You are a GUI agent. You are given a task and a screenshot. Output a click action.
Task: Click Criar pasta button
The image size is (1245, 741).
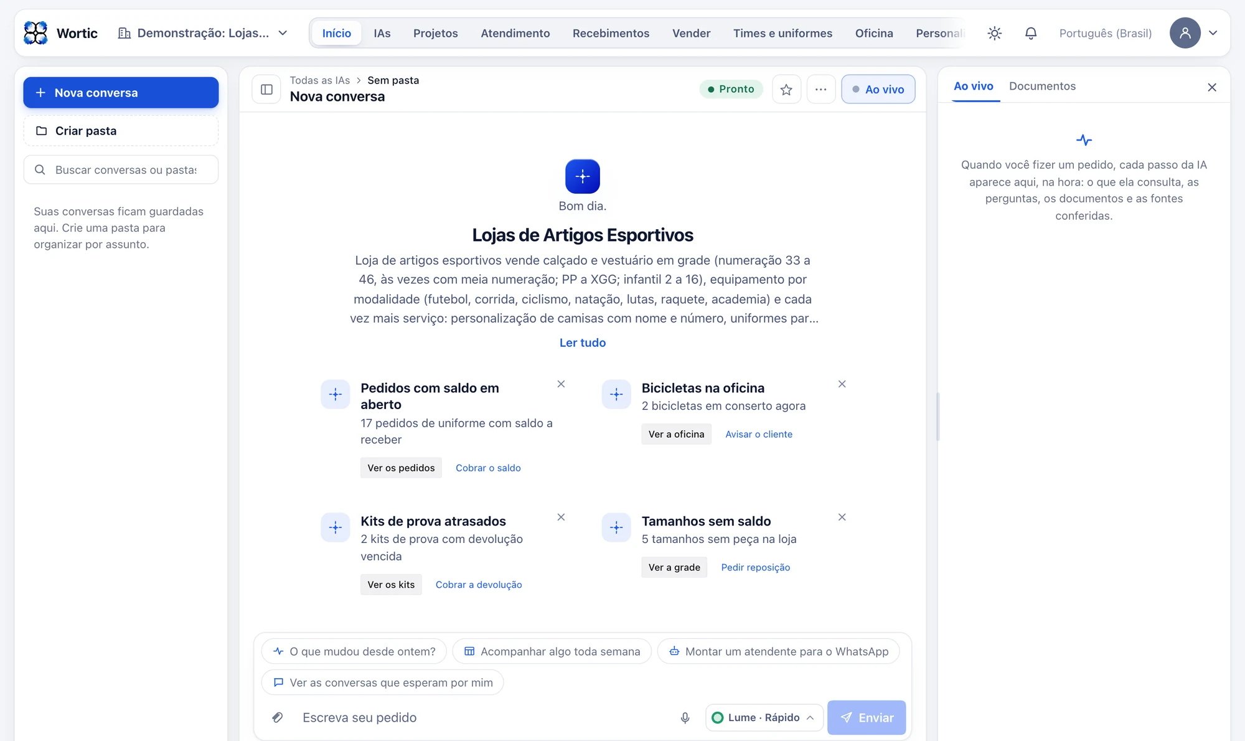121,131
